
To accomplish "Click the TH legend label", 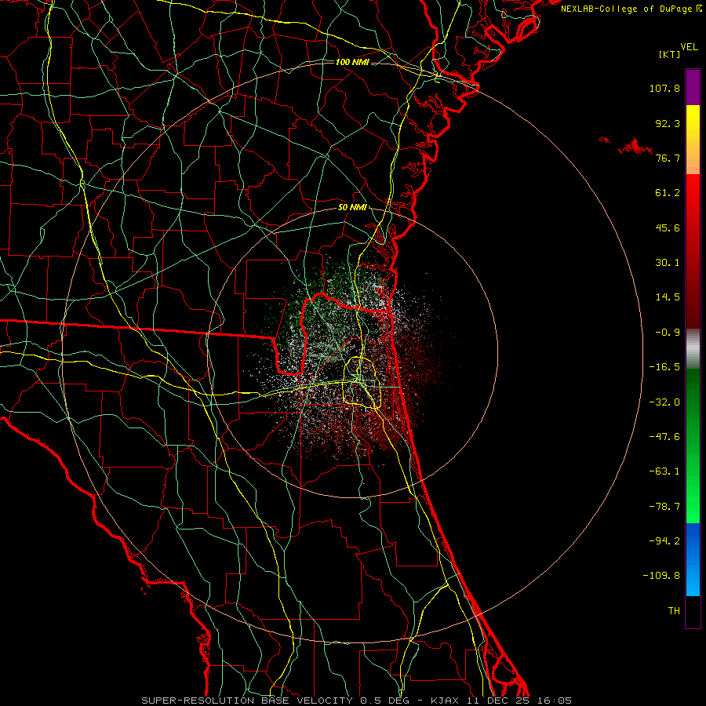I will point(674,611).
